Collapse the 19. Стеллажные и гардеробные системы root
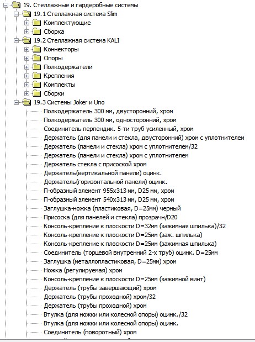 tap(6, 5)
